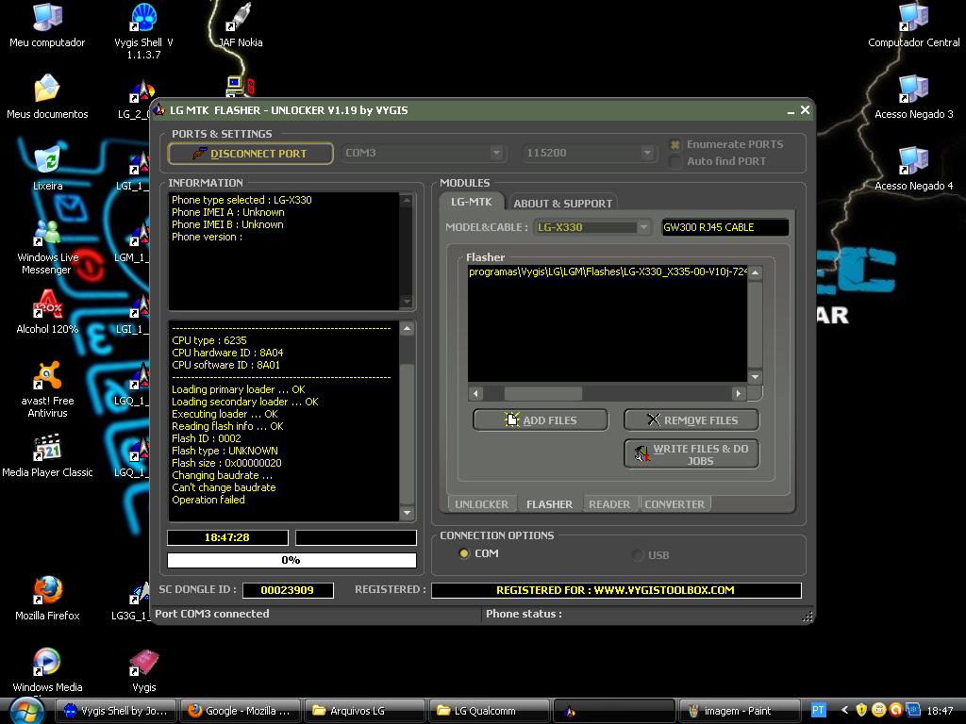Image resolution: width=966 pixels, height=724 pixels.
Task: Click ADD FILES button
Action: tap(541, 420)
